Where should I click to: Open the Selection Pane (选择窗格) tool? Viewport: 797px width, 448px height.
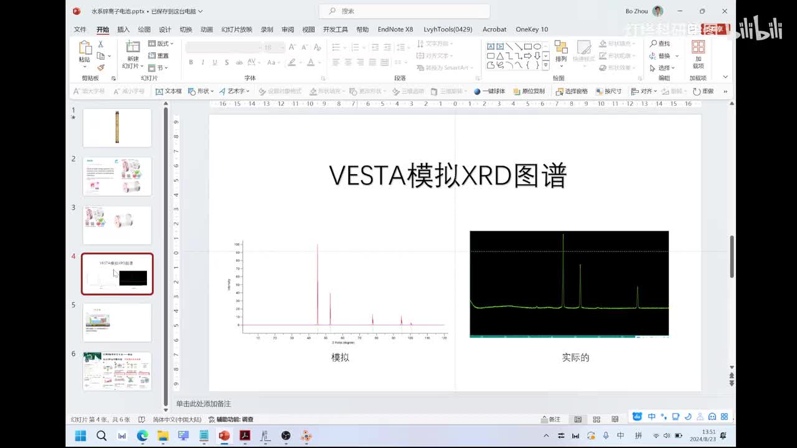pos(572,91)
